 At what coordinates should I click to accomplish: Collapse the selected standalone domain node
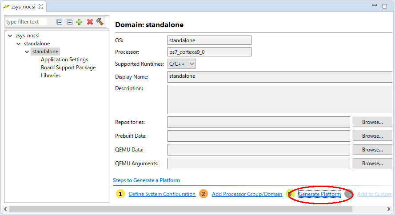tap(27, 52)
